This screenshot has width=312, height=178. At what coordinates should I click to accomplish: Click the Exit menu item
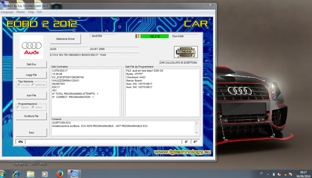40,12
